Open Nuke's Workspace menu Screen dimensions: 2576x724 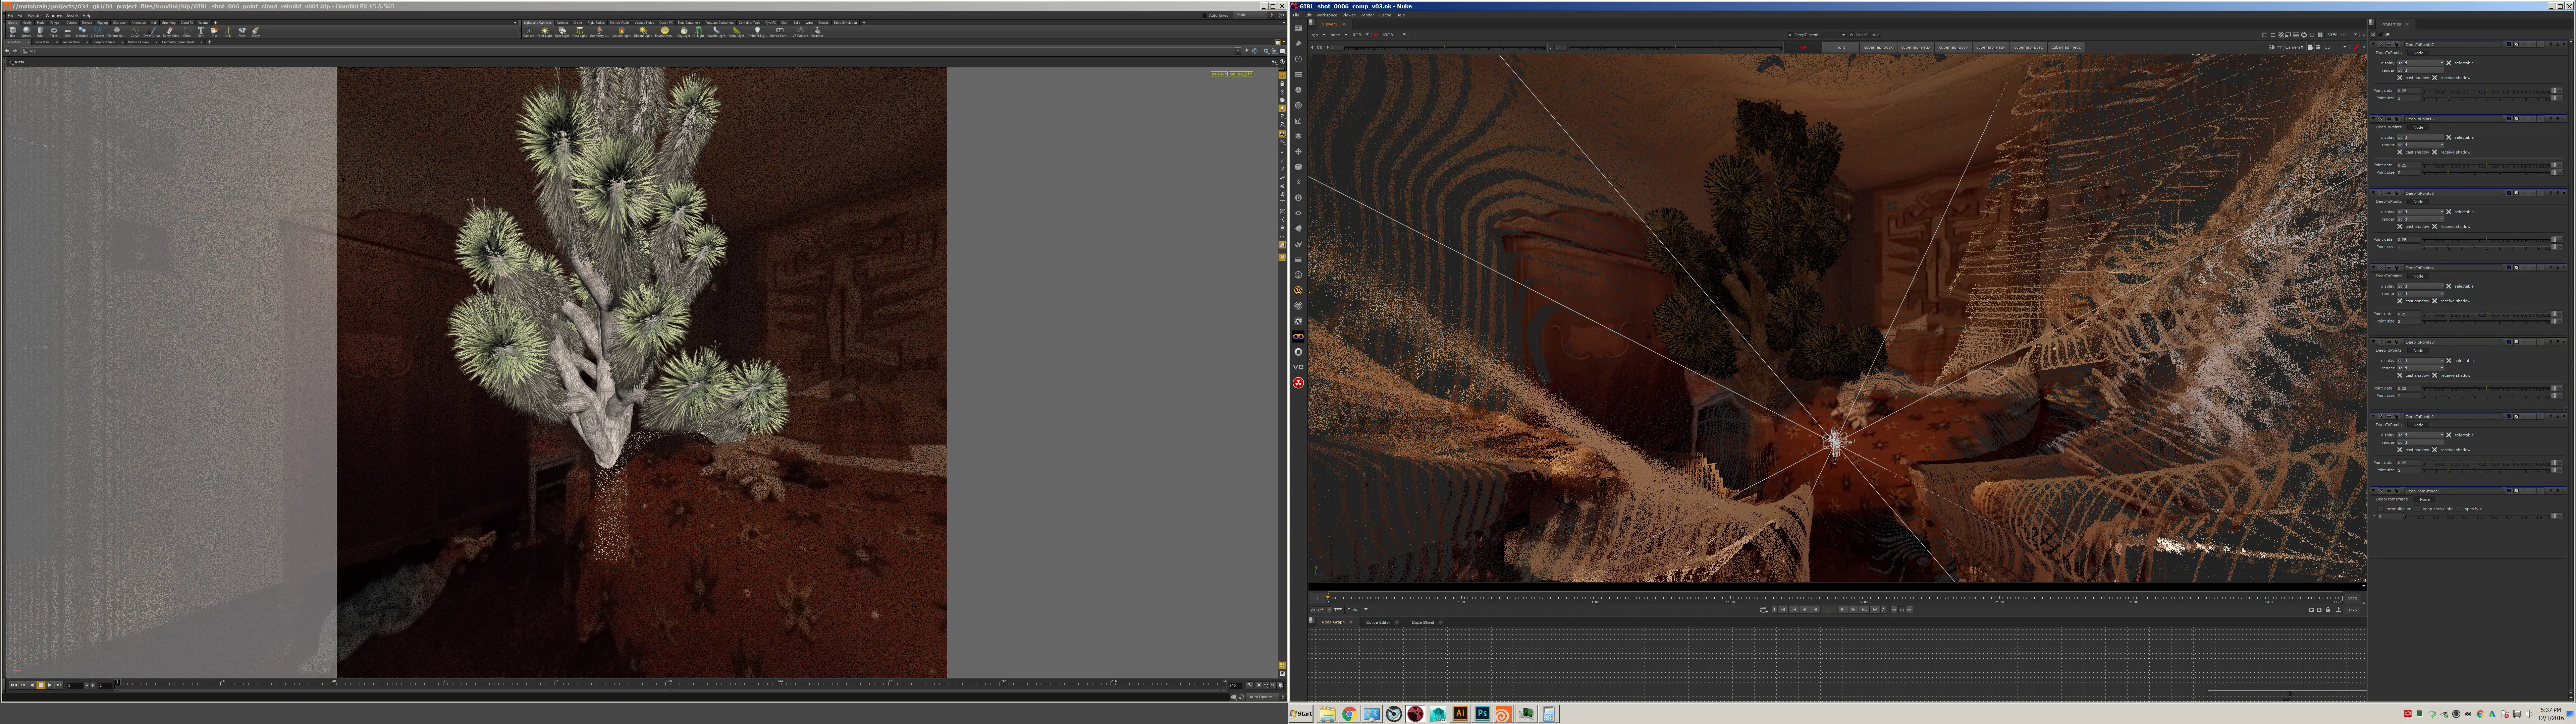tap(1327, 15)
